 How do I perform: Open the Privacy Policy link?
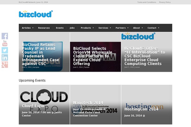165,2
